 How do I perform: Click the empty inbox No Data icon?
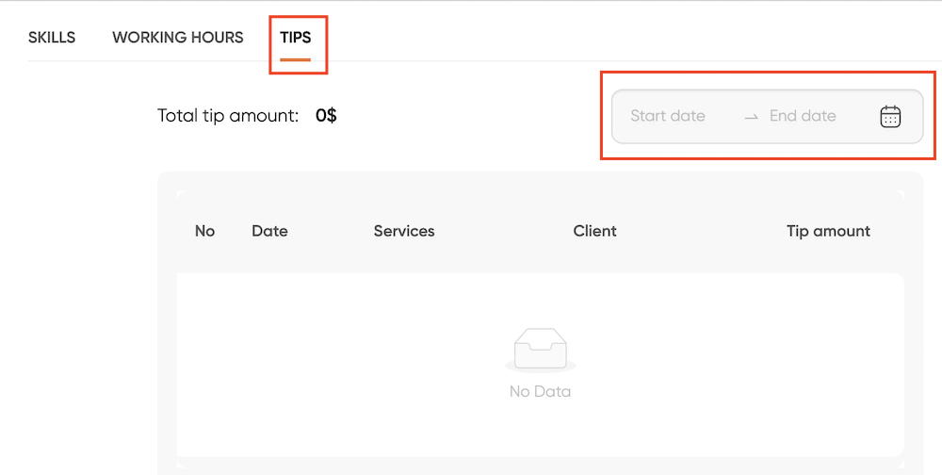540,350
